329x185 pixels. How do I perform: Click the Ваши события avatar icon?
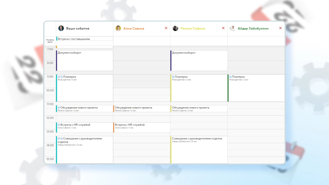coord(61,28)
